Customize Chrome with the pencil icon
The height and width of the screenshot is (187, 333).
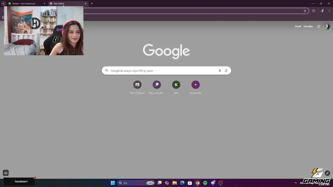327,173
